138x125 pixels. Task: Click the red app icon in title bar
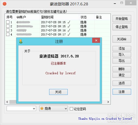(5, 4)
